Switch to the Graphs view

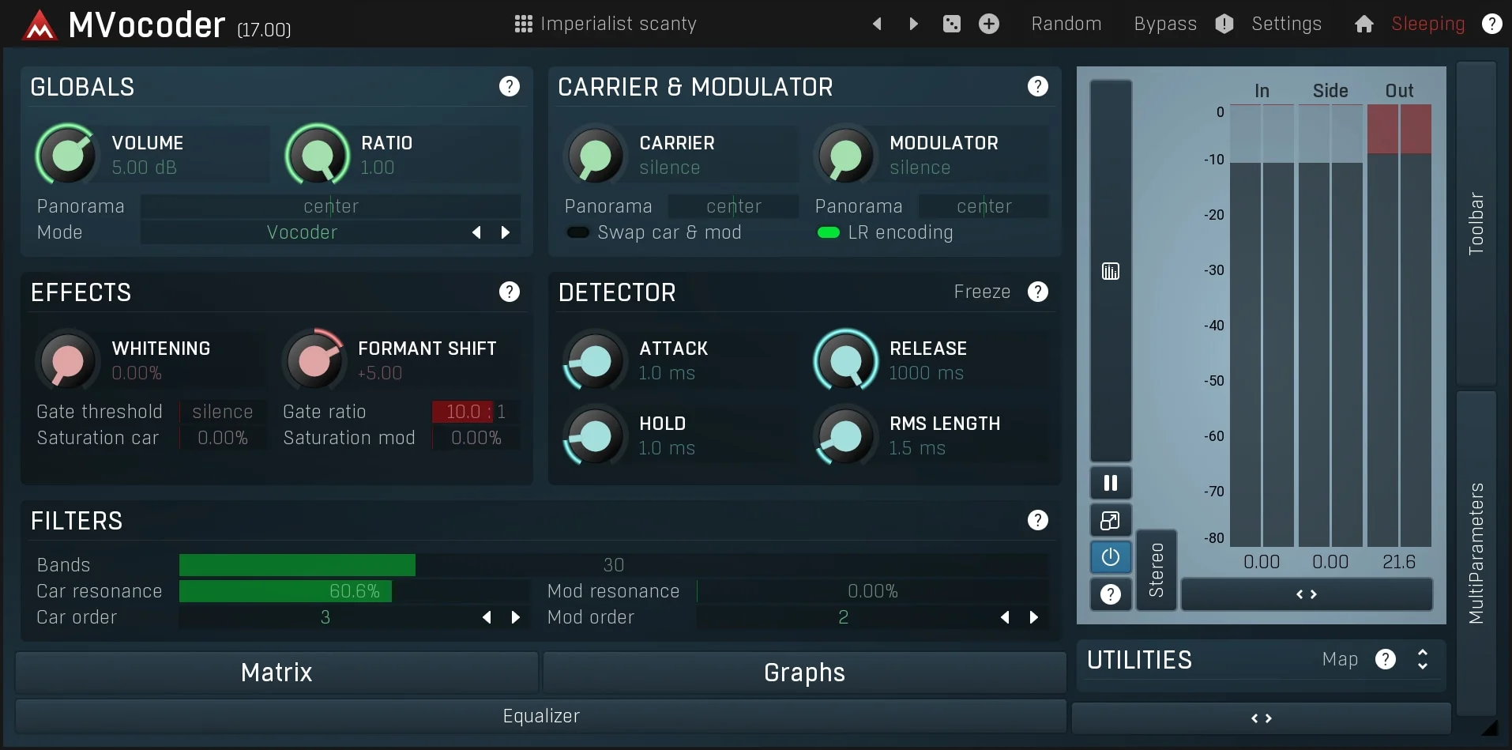tap(803, 672)
